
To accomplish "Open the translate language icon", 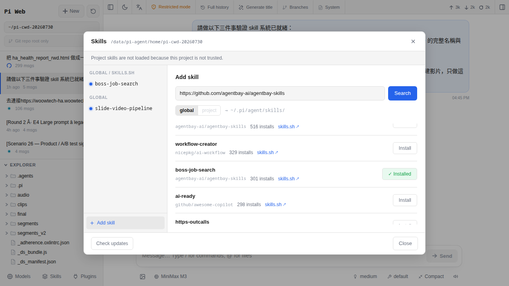I will (x=139, y=7).
